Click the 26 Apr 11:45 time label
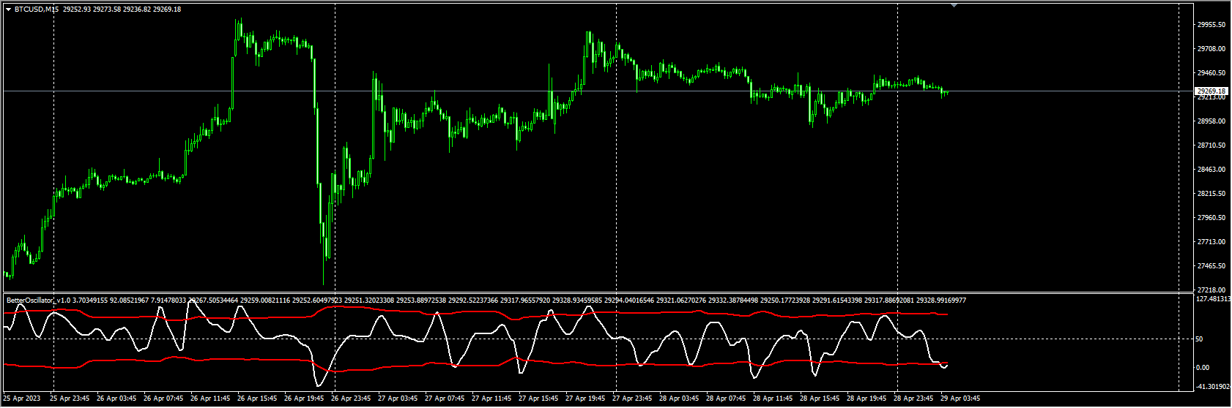 [210, 398]
